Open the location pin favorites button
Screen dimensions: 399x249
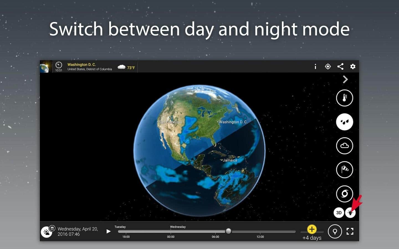pos(335,231)
